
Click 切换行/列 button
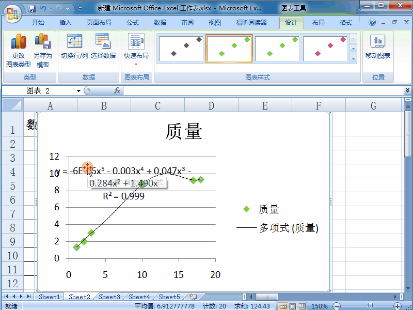click(x=74, y=46)
